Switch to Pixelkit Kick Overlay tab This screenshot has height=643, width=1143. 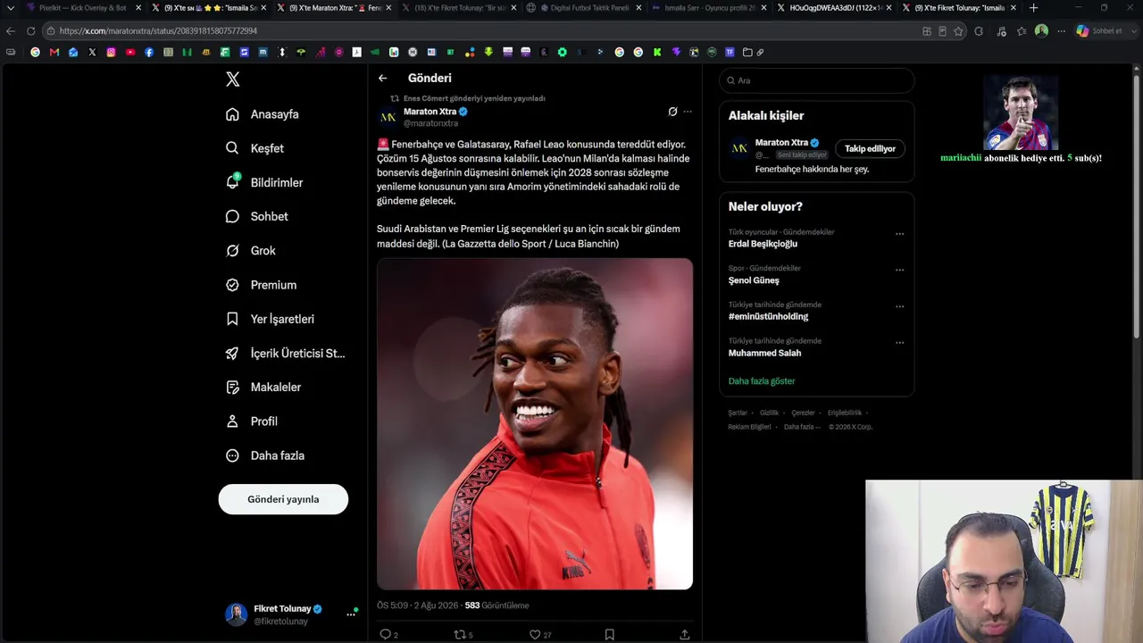[82, 8]
